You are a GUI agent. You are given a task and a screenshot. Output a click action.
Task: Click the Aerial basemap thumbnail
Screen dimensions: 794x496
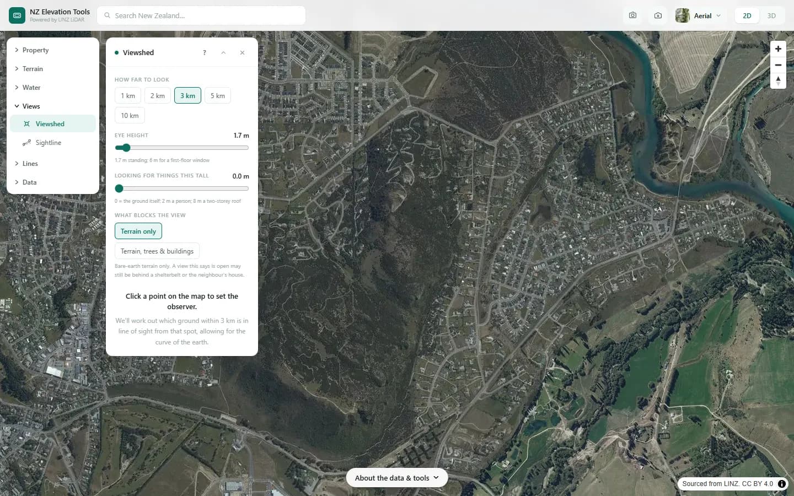[x=682, y=15]
